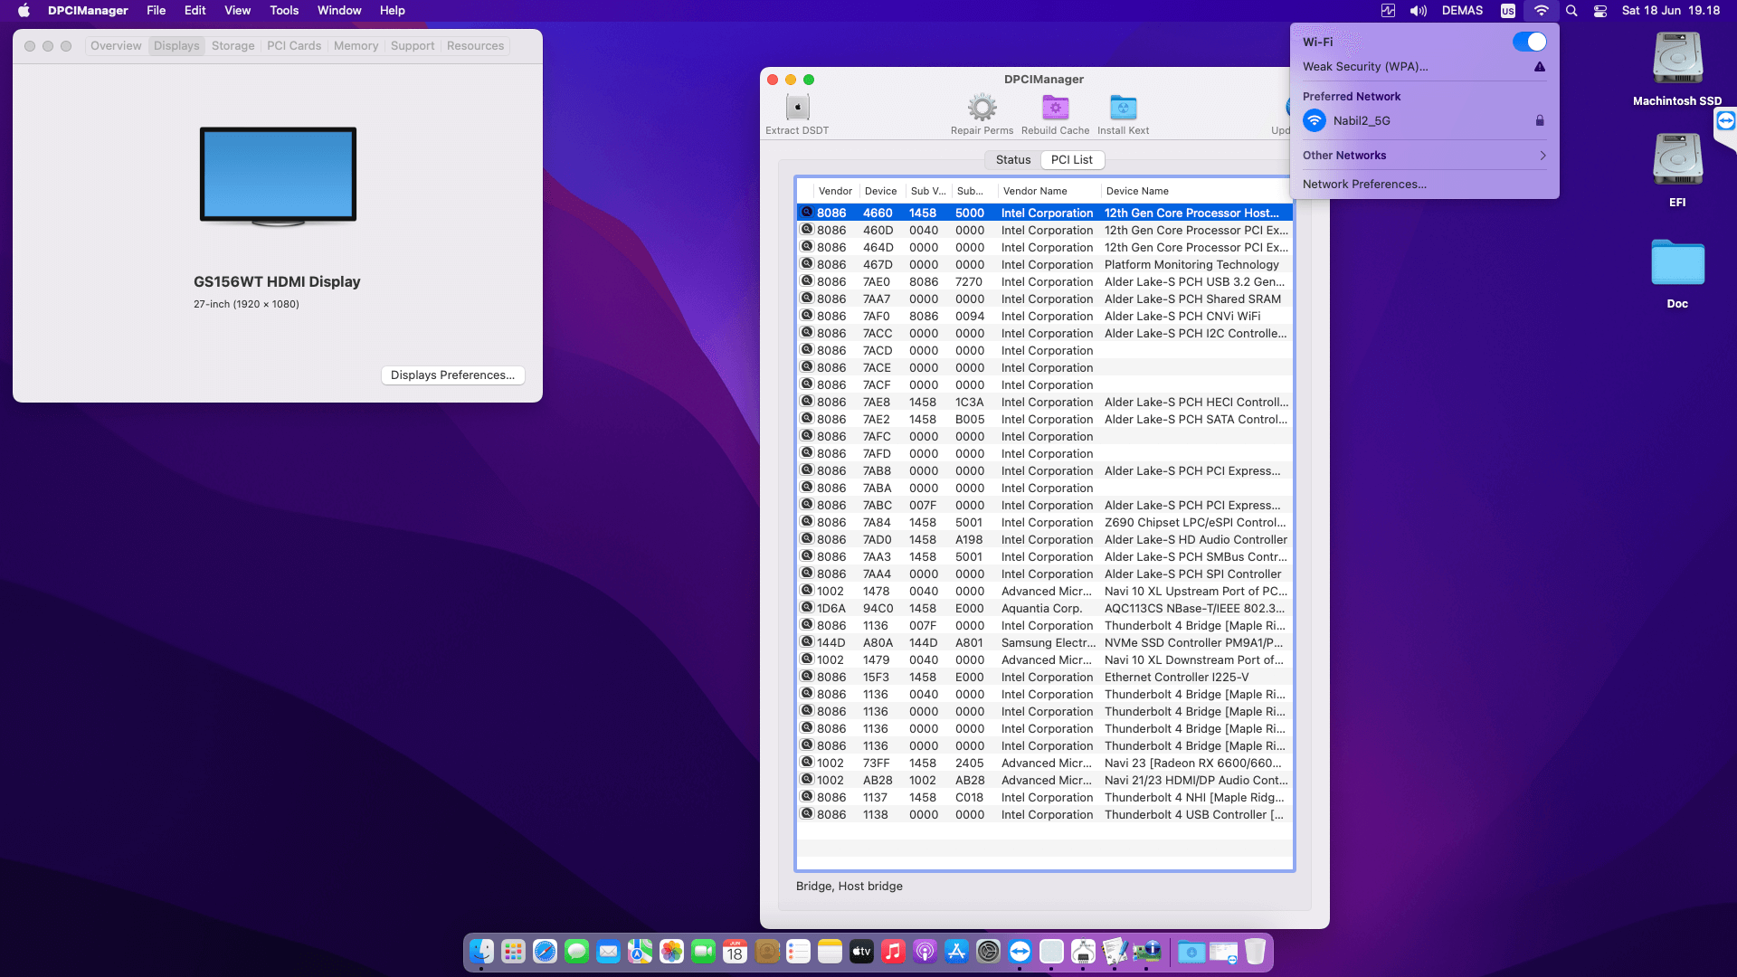Open the Mail app in the Dock

[x=608, y=952]
